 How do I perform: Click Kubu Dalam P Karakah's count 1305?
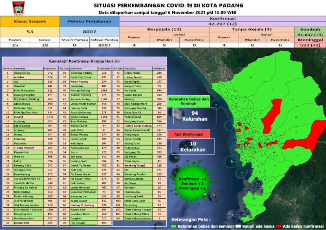pos(50,210)
